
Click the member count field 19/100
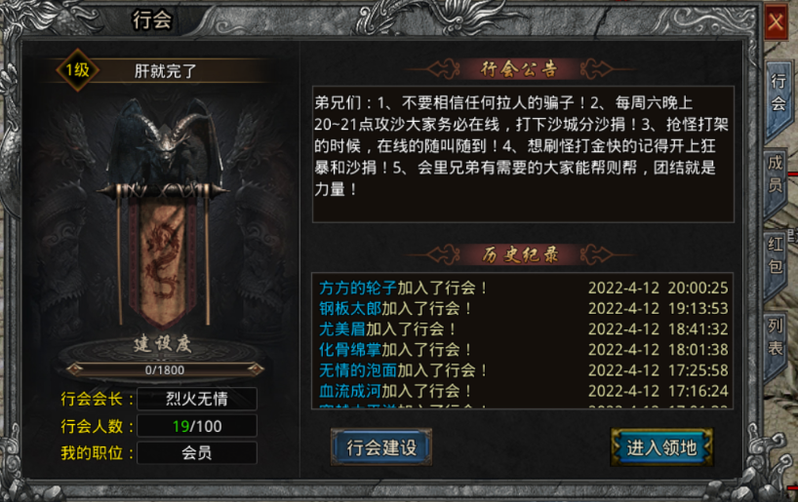point(197,426)
